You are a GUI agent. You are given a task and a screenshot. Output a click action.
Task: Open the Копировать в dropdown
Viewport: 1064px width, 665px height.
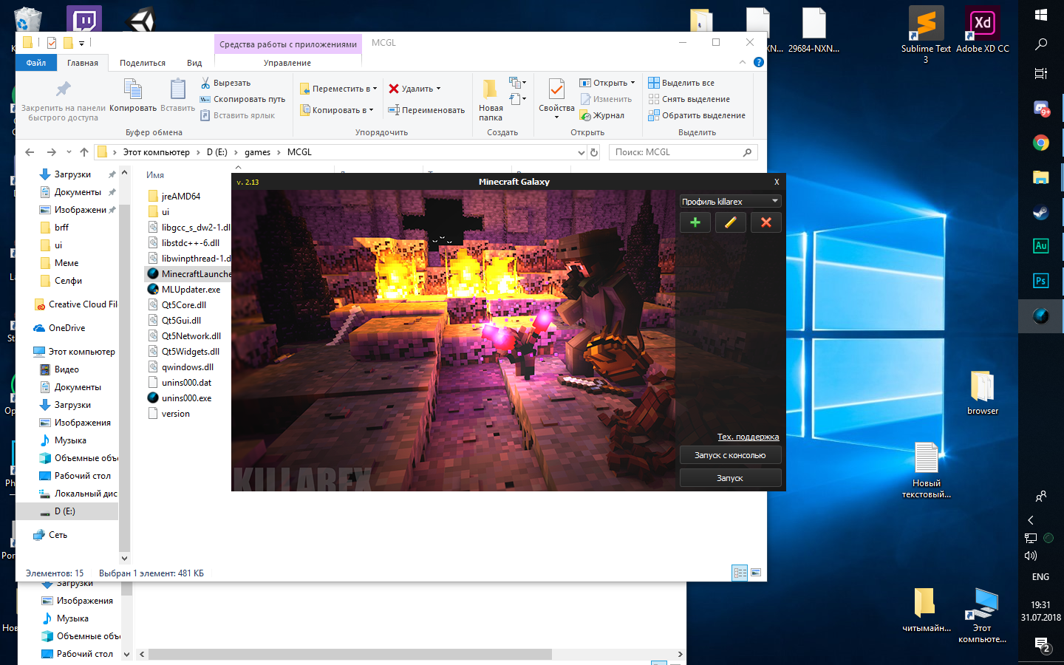(337, 110)
